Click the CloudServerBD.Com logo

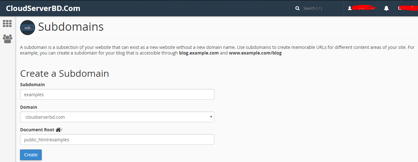tap(43, 8)
